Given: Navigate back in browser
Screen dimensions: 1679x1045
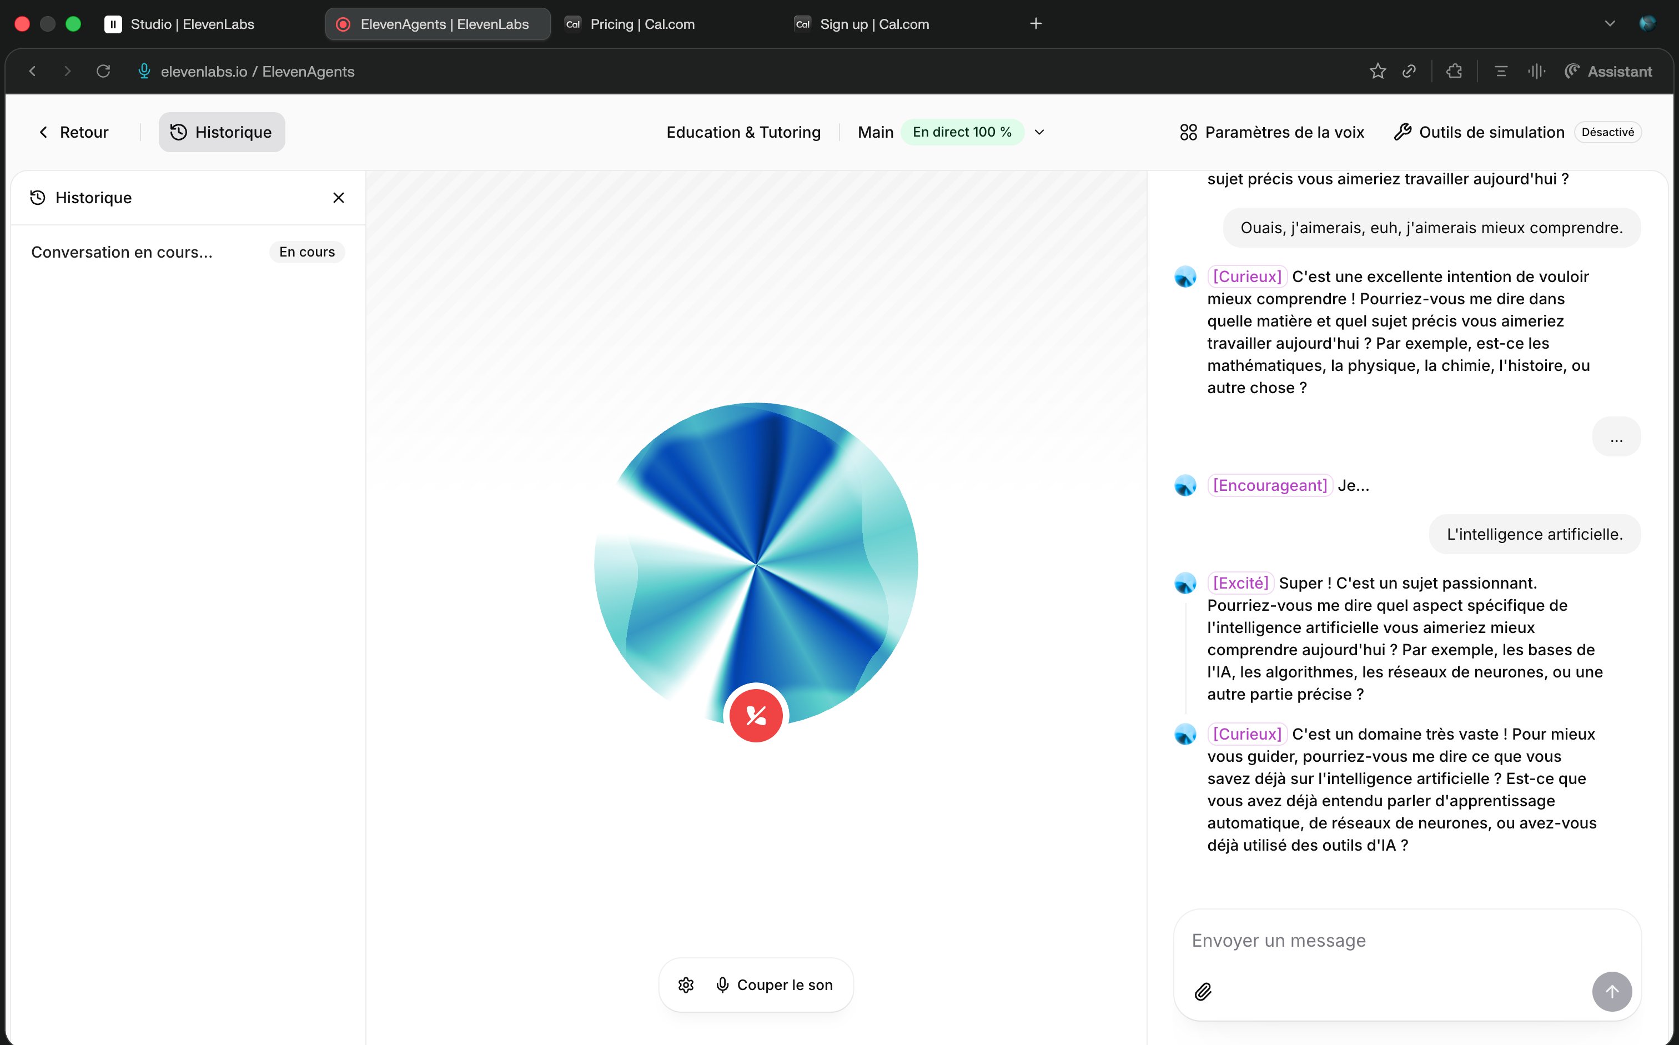Looking at the screenshot, I should tap(32, 71).
